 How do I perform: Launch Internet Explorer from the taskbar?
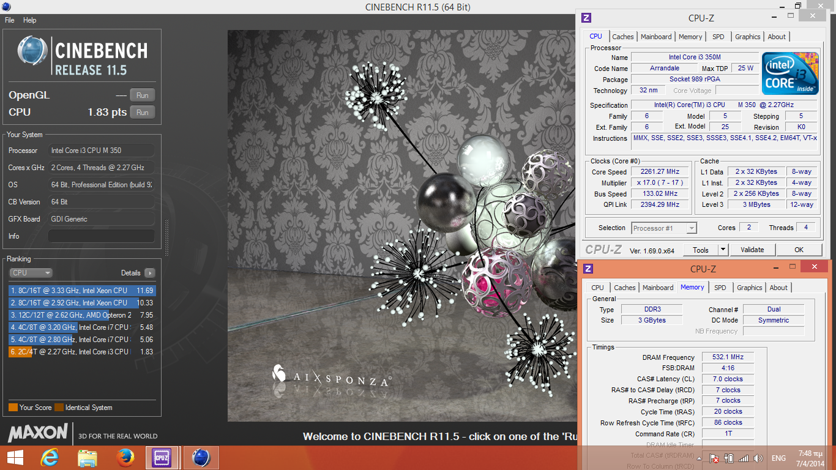[49, 458]
